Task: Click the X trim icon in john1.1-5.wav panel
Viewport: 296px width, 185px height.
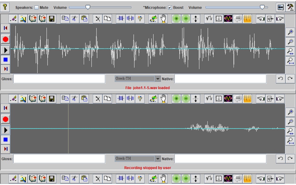Action: pyautogui.click(x=98, y=19)
